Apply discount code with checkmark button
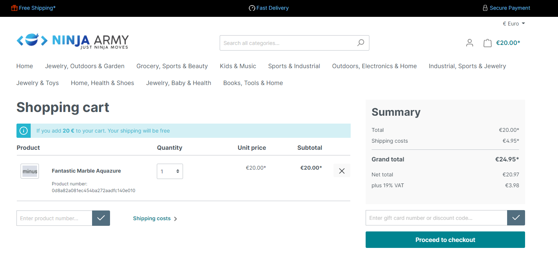This screenshot has width=558, height=276. 516,218
